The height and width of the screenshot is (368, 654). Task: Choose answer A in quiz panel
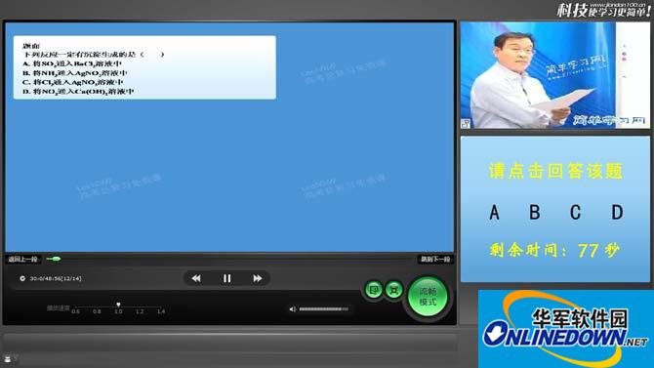point(494,213)
